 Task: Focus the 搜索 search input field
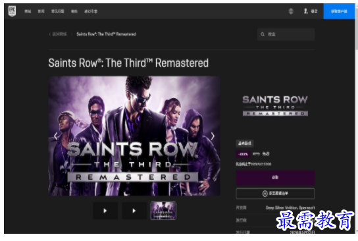(x=286, y=34)
